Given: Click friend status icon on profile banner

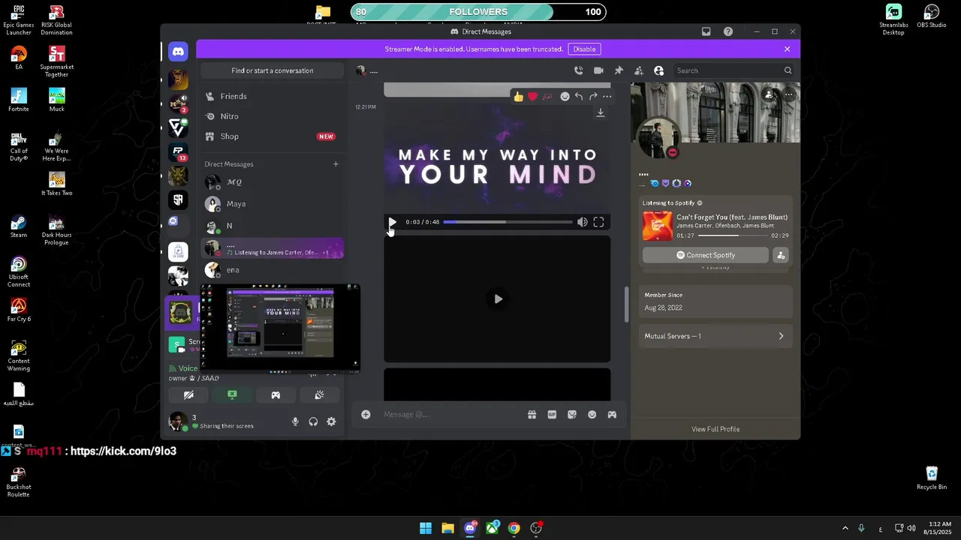Looking at the screenshot, I should click(769, 94).
